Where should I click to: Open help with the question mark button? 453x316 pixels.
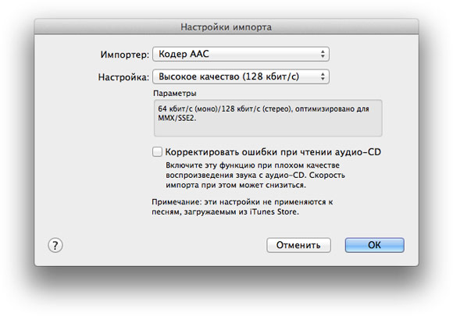coord(55,245)
